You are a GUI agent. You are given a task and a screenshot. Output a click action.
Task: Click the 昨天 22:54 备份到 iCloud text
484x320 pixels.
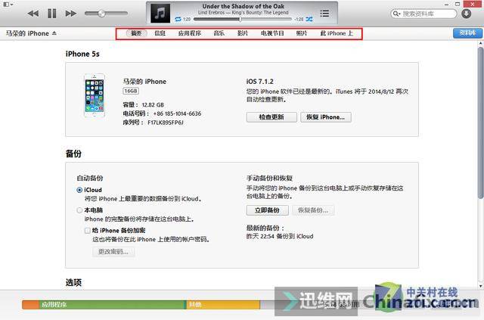(x=280, y=236)
